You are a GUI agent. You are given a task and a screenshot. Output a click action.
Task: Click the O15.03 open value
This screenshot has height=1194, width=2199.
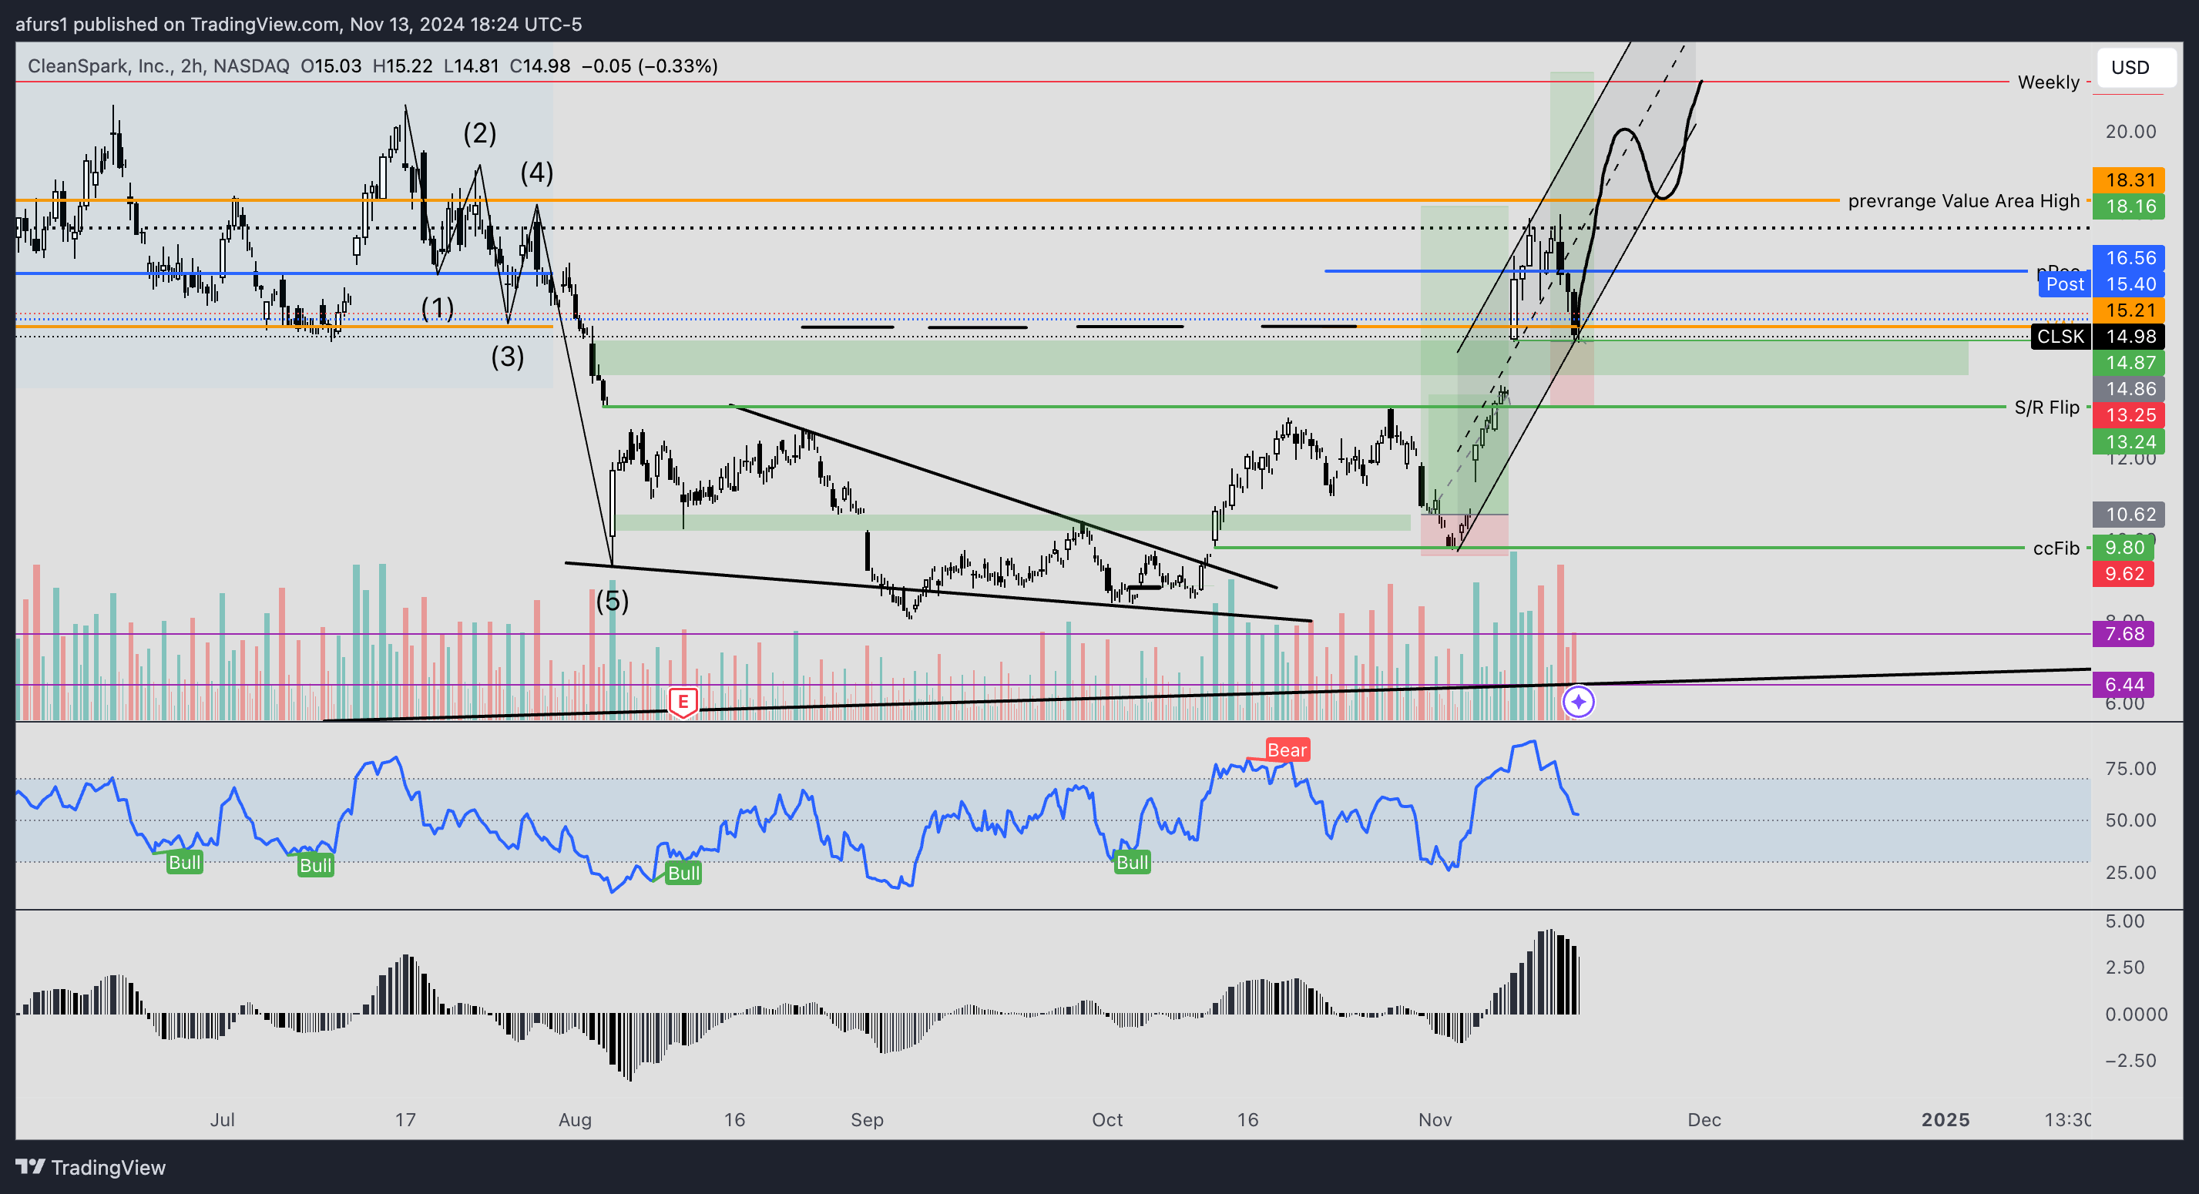pyautogui.click(x=331, y=65)
